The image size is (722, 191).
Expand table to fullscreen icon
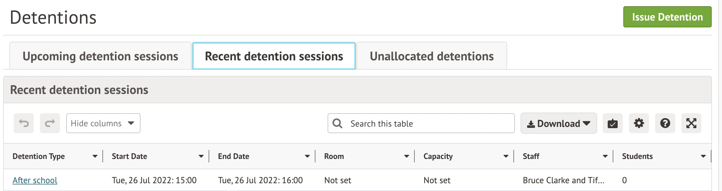pos(691,123)
